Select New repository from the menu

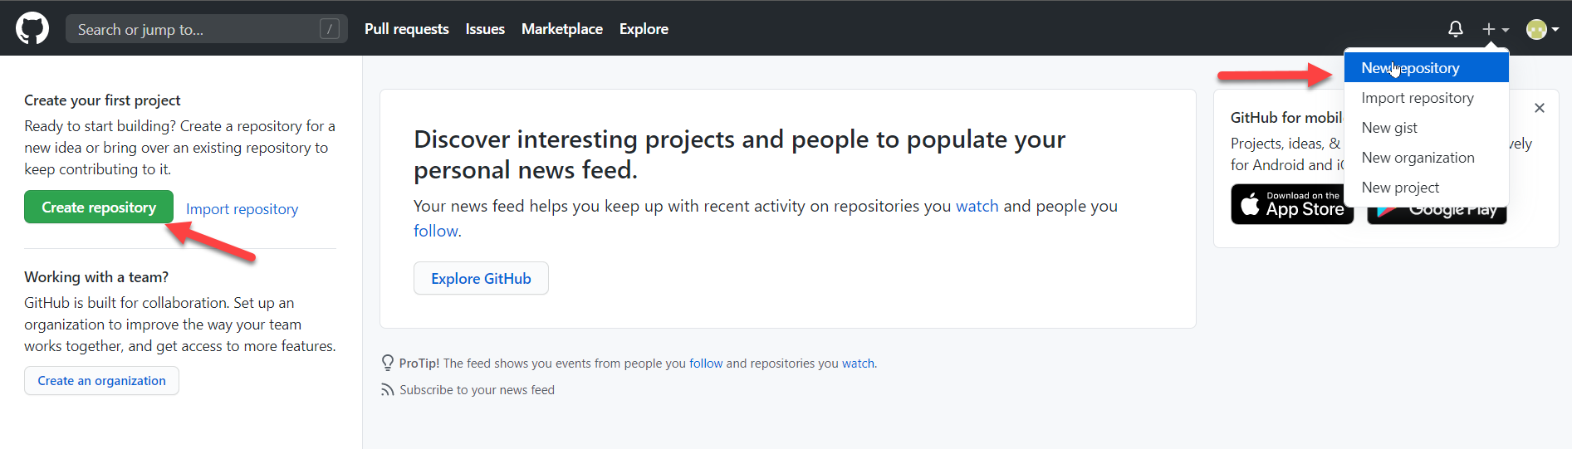pyautogui.click(x=1427, y=68)
